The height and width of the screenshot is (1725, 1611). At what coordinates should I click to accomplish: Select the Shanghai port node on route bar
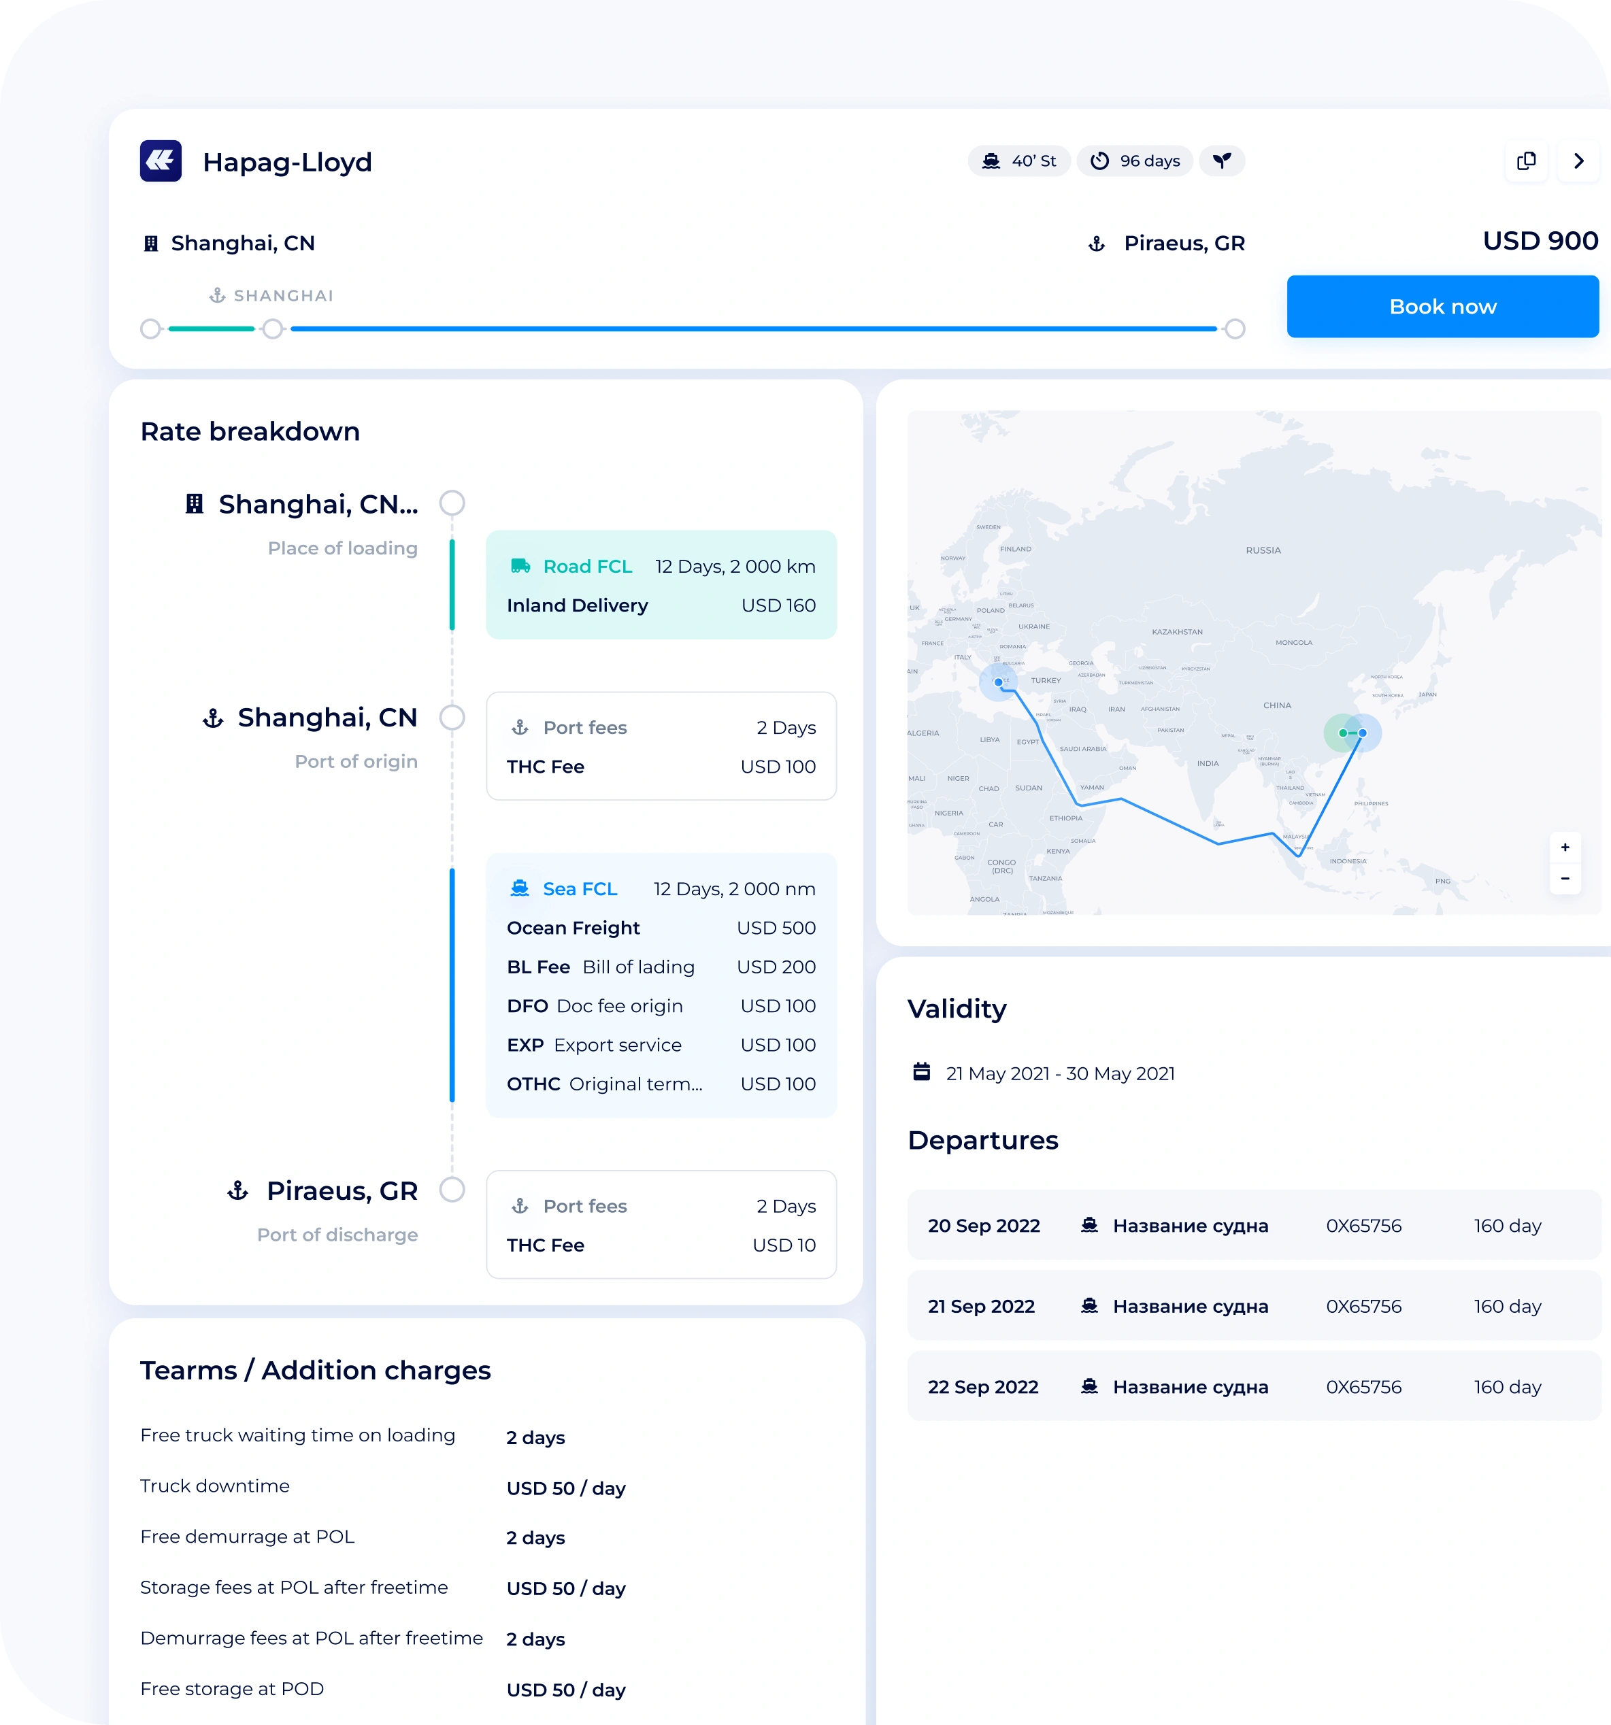[x=273, y=329]
